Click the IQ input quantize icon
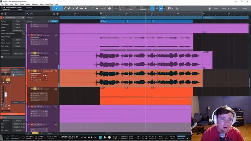Screen dimensions: 251x141 115,8
